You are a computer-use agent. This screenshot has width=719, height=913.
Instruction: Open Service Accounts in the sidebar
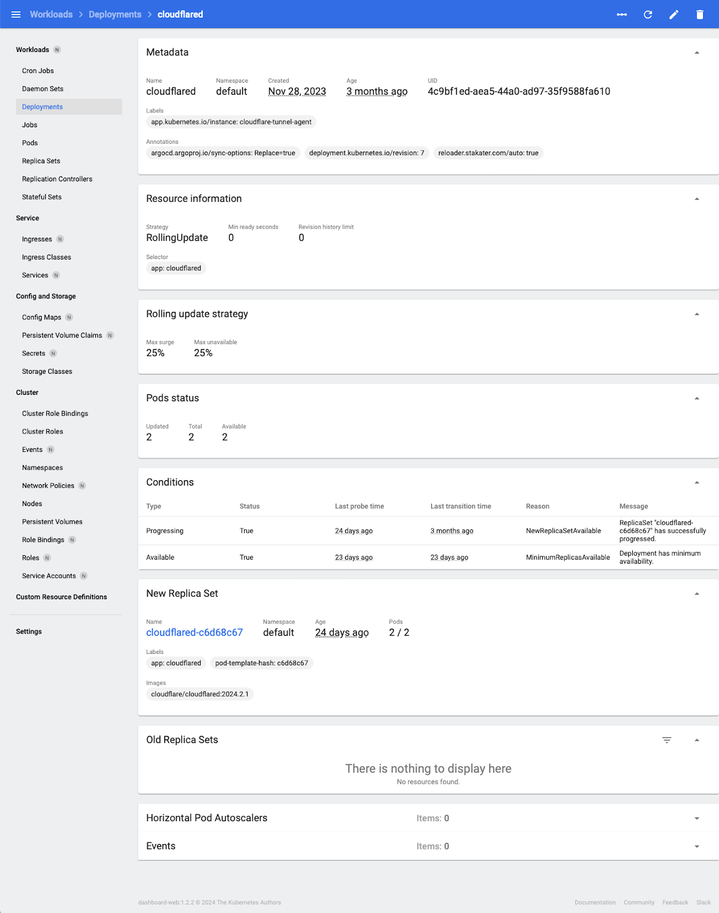49,576
